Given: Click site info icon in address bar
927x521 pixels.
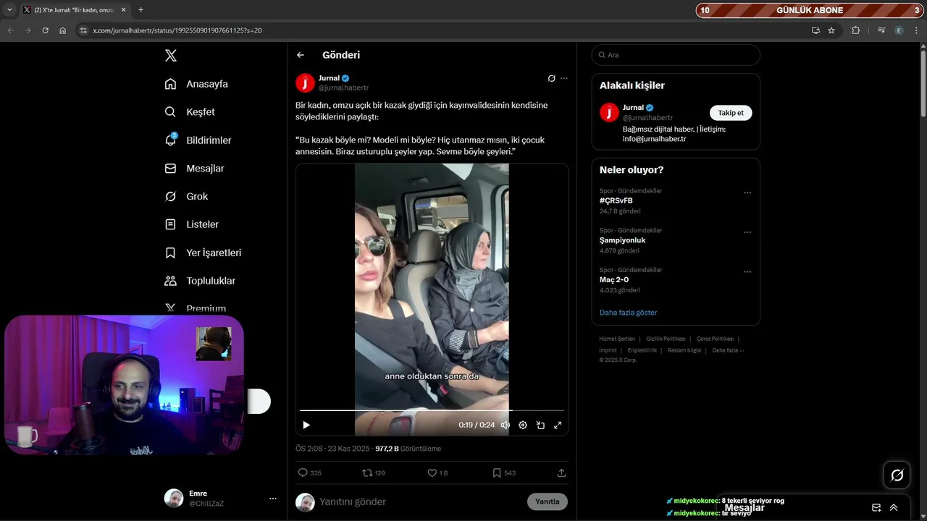Looking at the screenshot, I should pos(83,30).
